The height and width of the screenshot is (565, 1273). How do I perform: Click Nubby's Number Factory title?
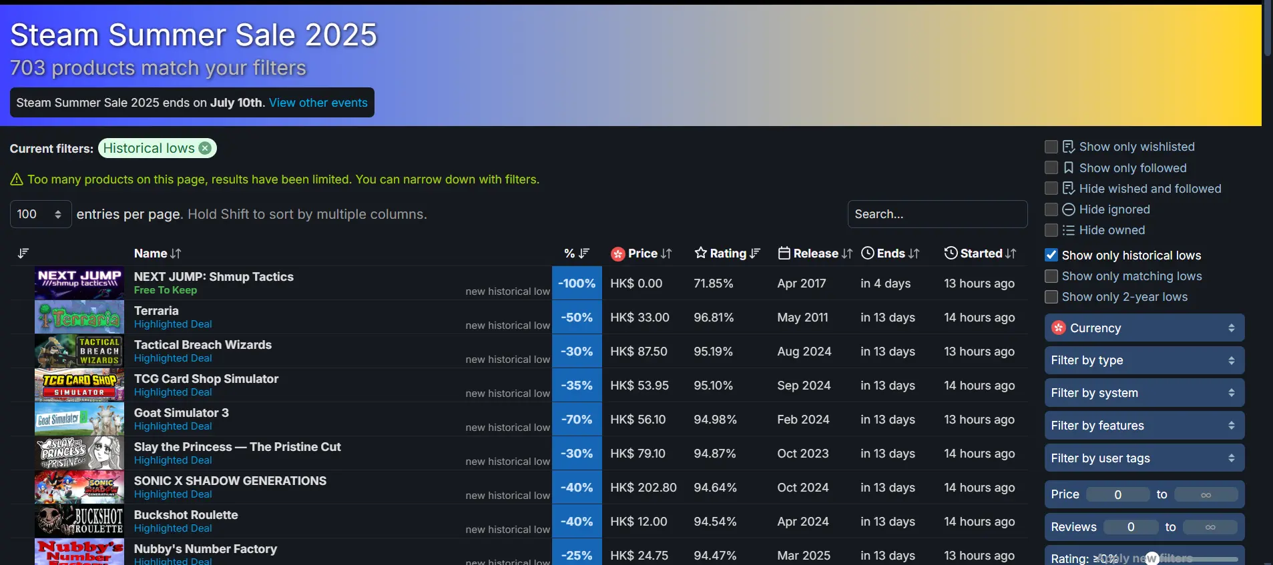(x=206, y=548)
